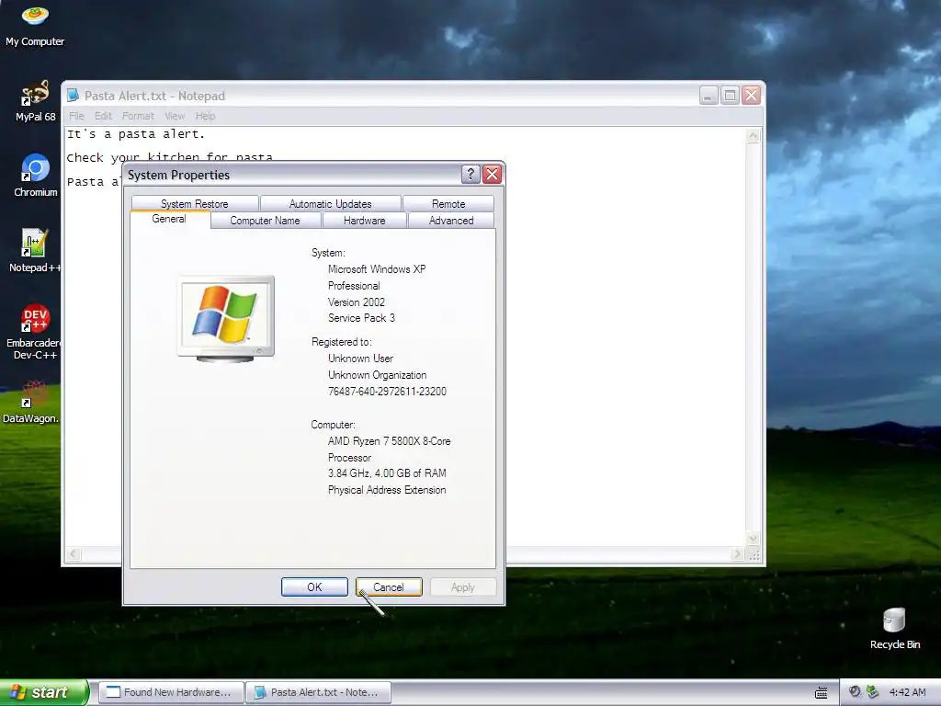941x706 pixels.
Task: Click the "3.84 GHz, 4.00 GB of RAM" text
Action: coord(387,473)
